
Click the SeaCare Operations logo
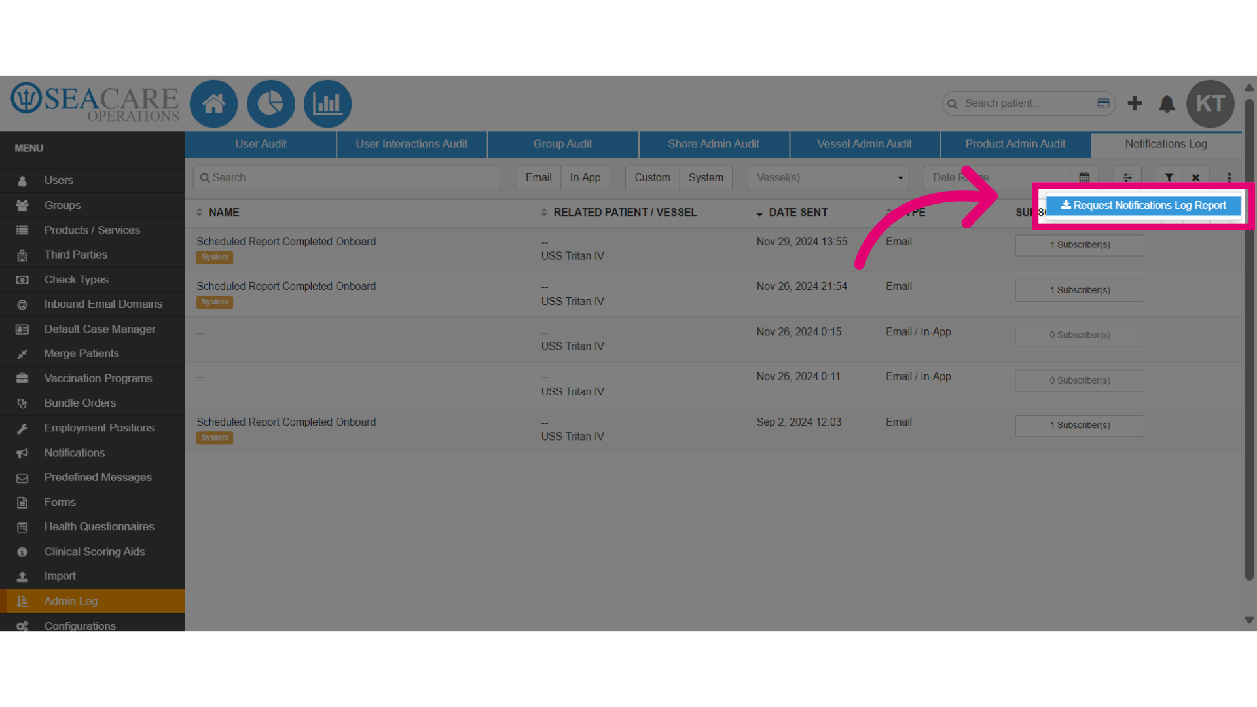click(x=94, y=103)
